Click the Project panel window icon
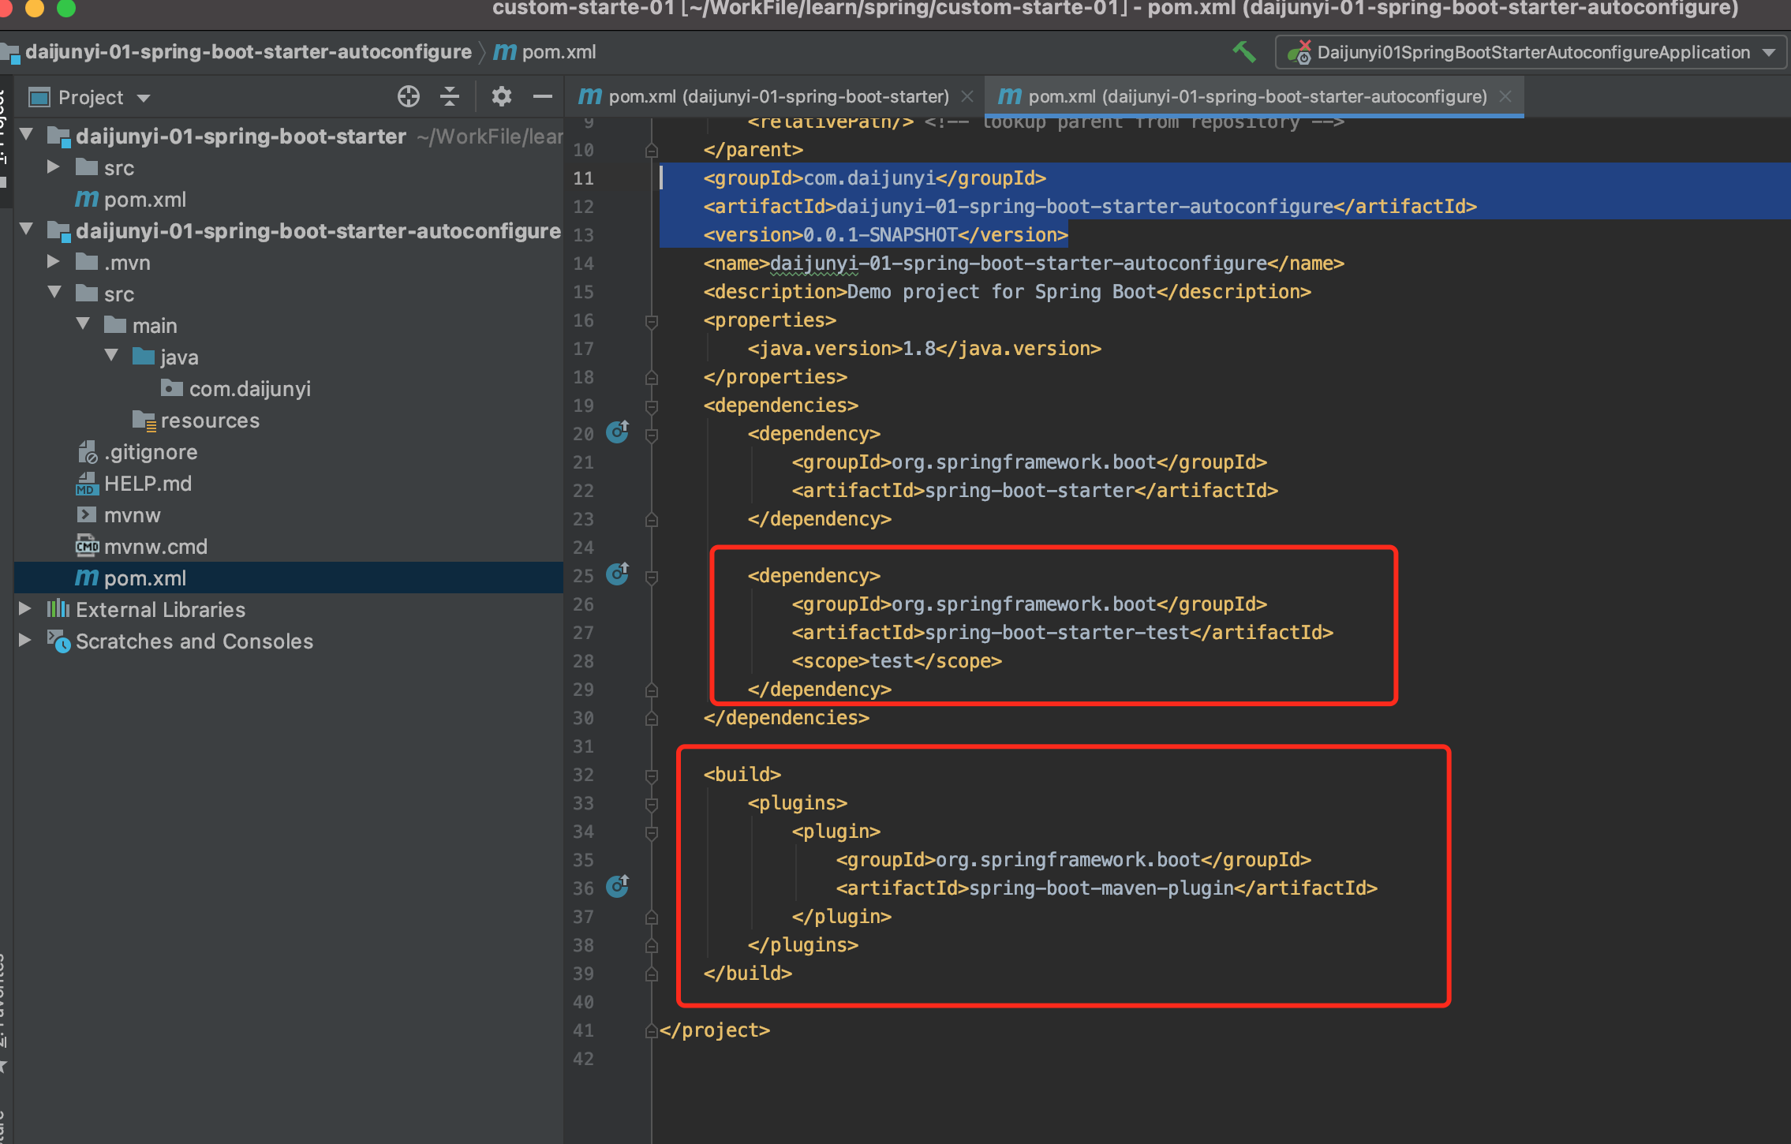The height and width of the screenshot is (1144, 1791). click(39, 98)
